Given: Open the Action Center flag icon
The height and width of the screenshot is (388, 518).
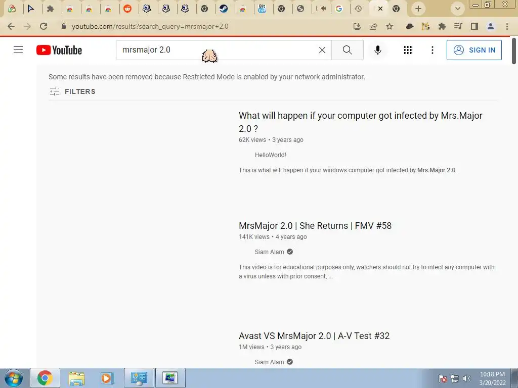Looking at the screenshot, I should coord(443,378).
